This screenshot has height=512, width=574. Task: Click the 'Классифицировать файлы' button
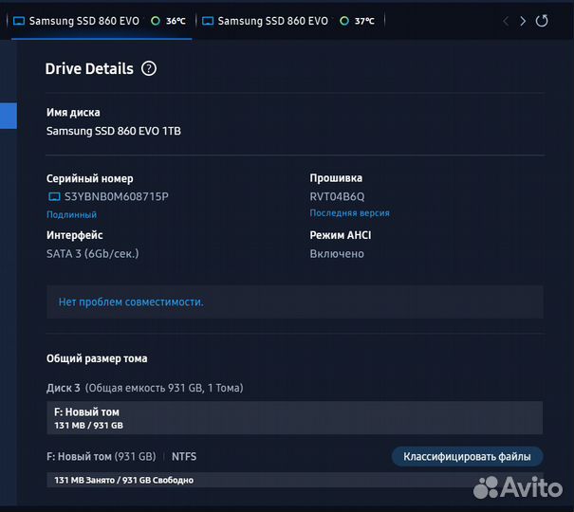(467, 456)
